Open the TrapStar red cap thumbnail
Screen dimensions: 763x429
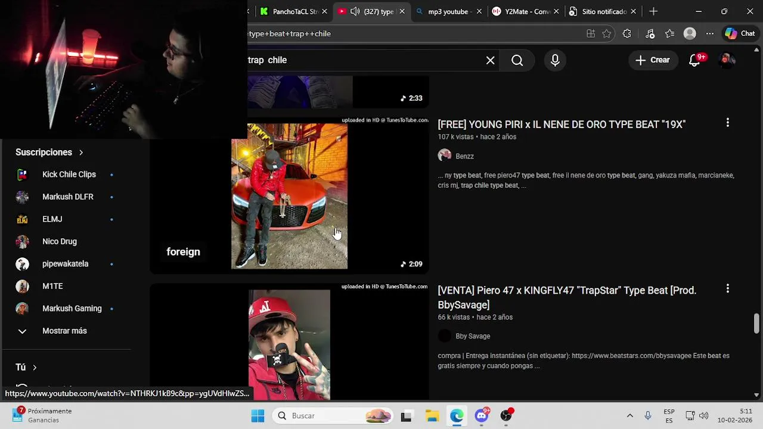coord(289,341)
